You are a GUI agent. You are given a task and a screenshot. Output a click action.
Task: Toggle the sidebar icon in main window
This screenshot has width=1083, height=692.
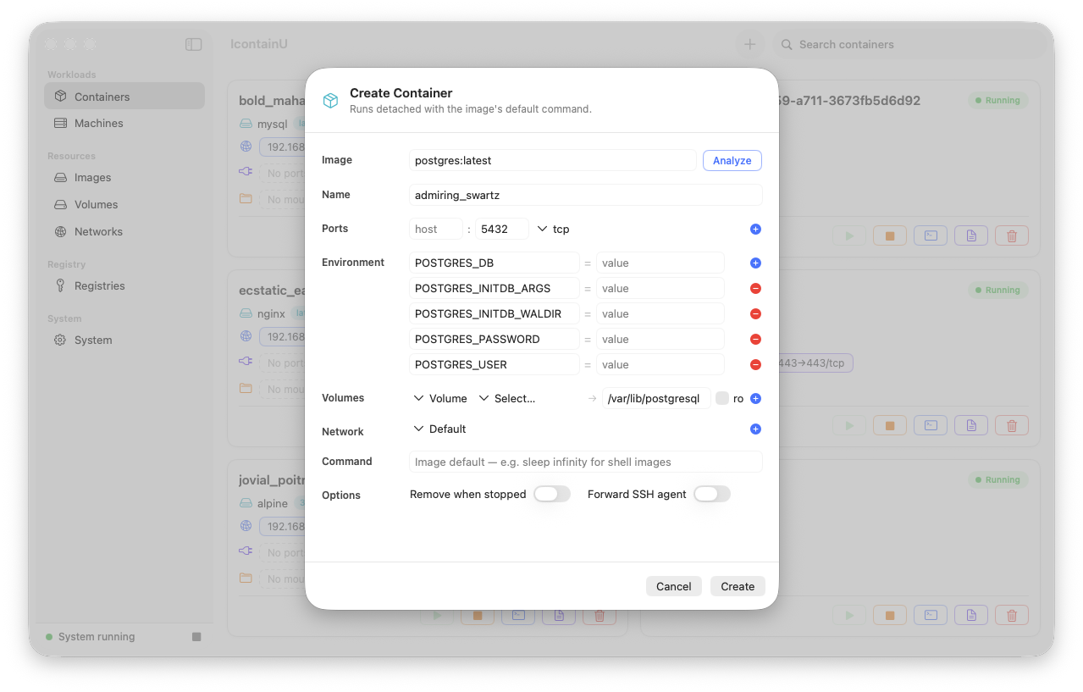193,44
